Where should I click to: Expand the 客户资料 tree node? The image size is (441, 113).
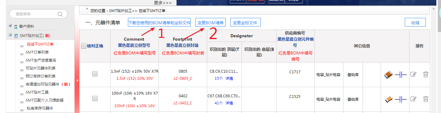pos(10,26)
